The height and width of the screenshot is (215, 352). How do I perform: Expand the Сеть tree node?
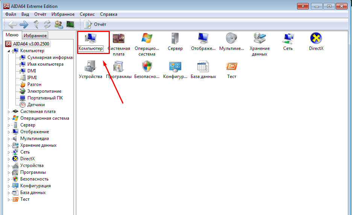tap(9, 152)
